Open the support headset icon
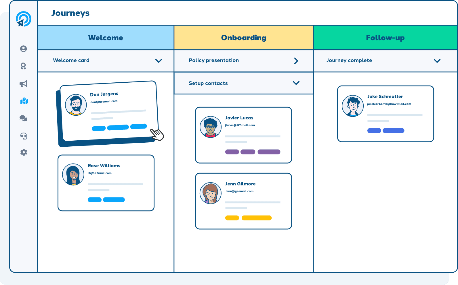Image resolution: width=458 pixels, height=285 pixels. [x=24, y=136]
